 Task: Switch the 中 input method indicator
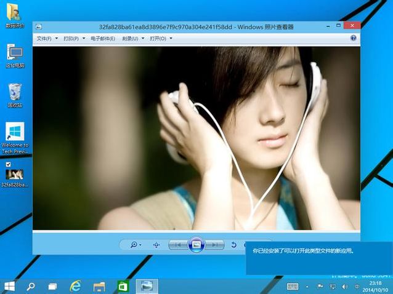tap(357, 287)
